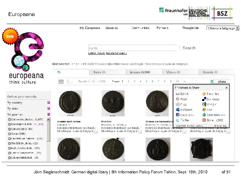241x180 pixels.
Task: Share via Google option
Action: (209, 104)
